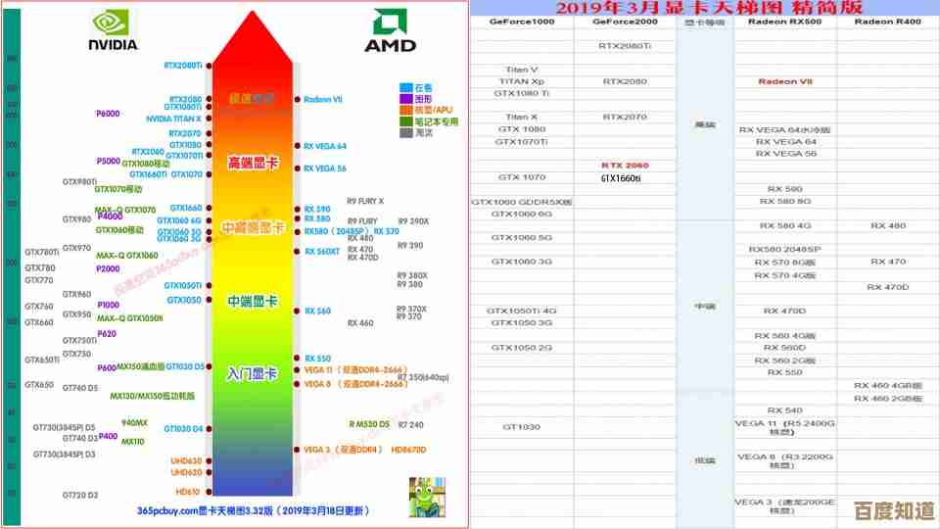Click the green MX110 label

pyautogui.click(x=133, y=442)
